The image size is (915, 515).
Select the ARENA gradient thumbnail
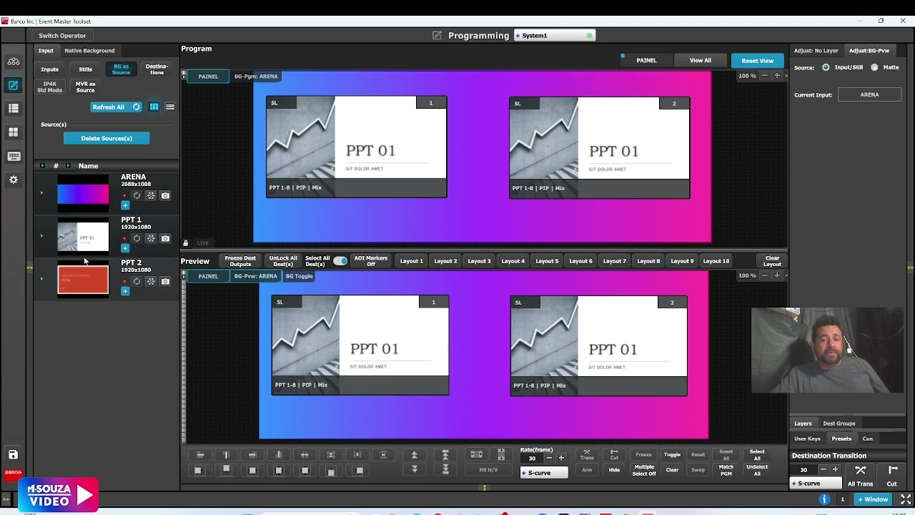coord(83,193)
